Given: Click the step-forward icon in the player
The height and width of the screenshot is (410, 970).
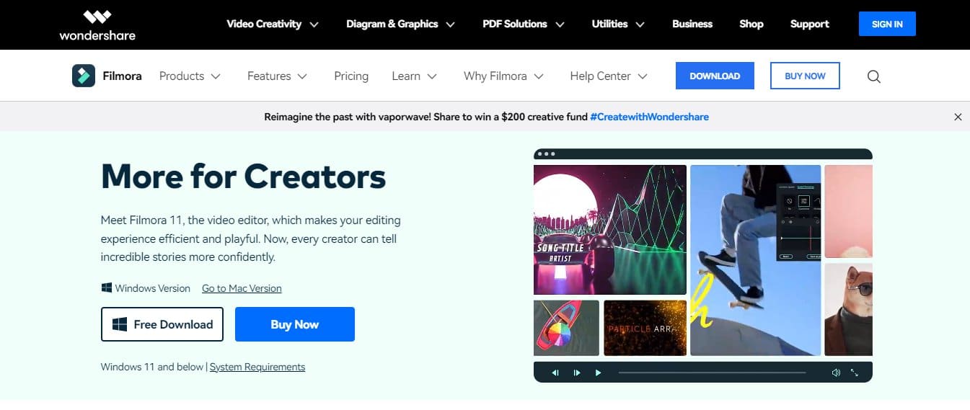Looking at the screenshot, I should click(577, 373).
